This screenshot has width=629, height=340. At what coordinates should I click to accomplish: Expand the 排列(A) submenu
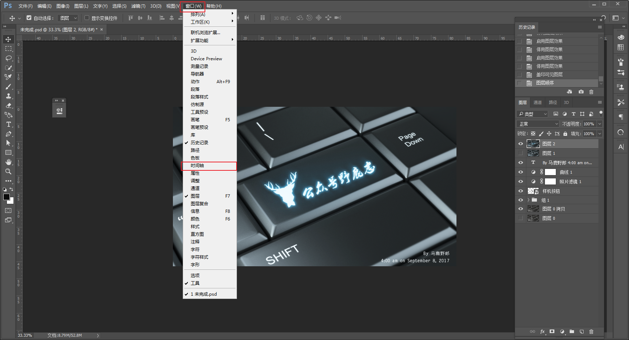point(210,14)
